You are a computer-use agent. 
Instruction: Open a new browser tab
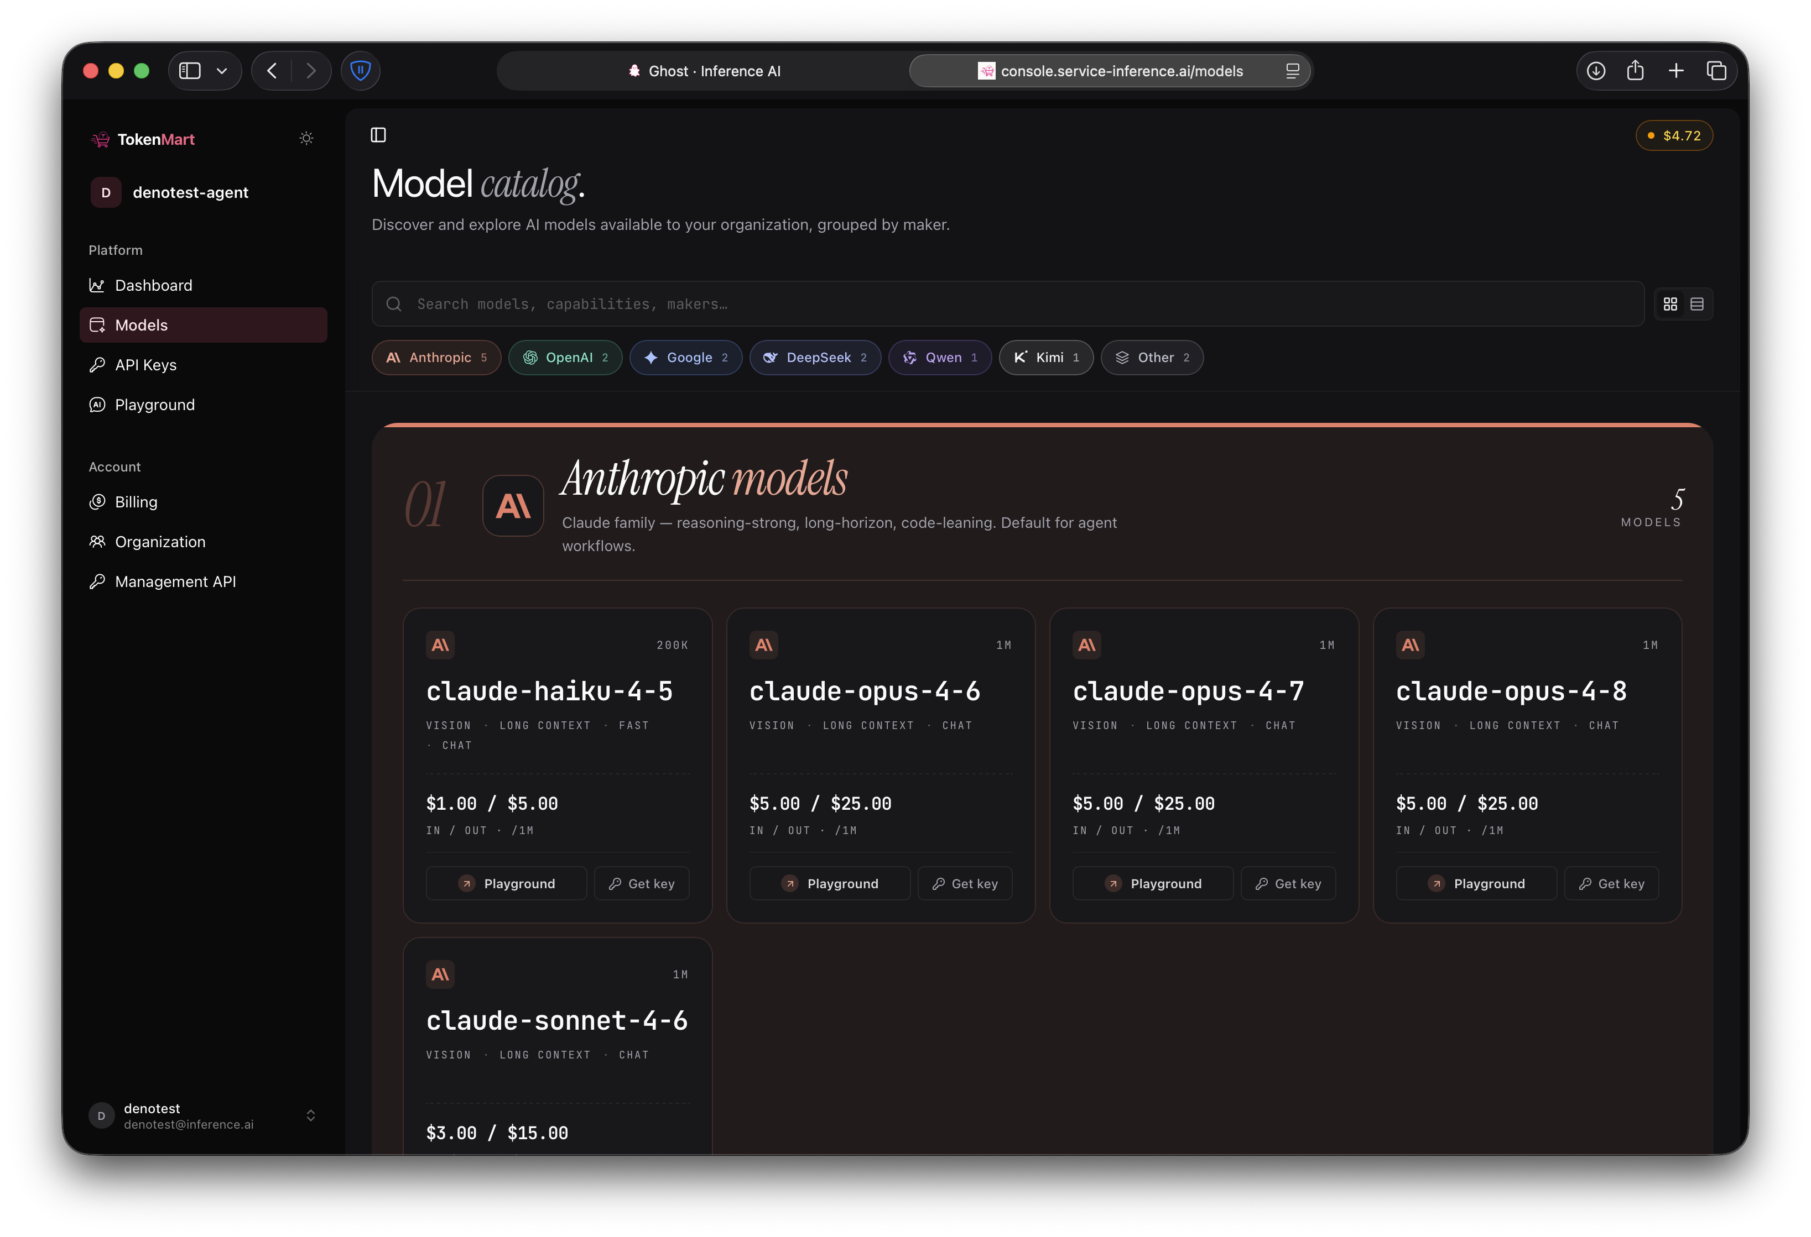pos(1676,71)
